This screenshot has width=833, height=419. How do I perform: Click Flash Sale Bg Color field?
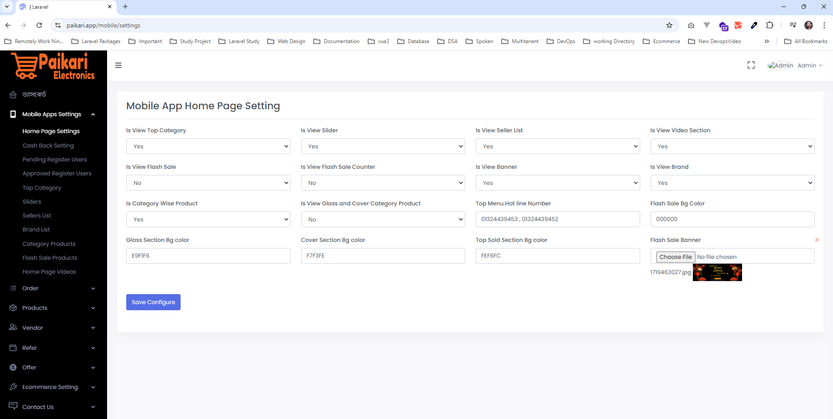coord(732,219)
